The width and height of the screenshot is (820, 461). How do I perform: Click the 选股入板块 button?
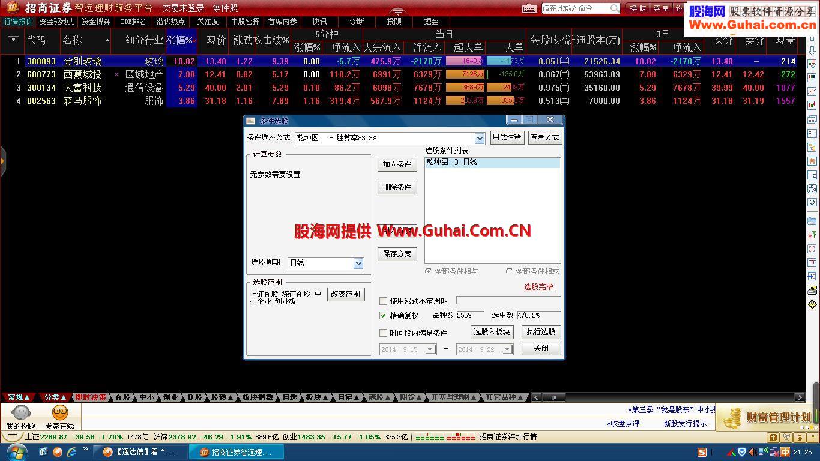pyautogui.click(x=492, y=332)
